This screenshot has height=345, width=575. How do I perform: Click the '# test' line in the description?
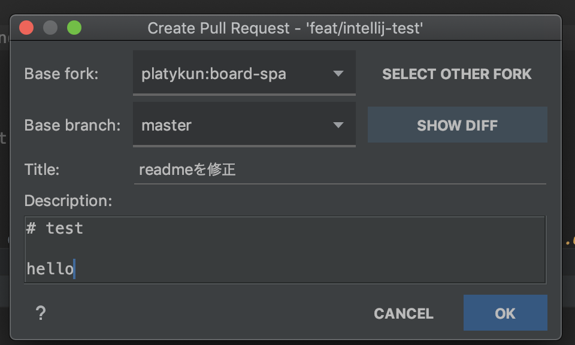pos(55,228)
